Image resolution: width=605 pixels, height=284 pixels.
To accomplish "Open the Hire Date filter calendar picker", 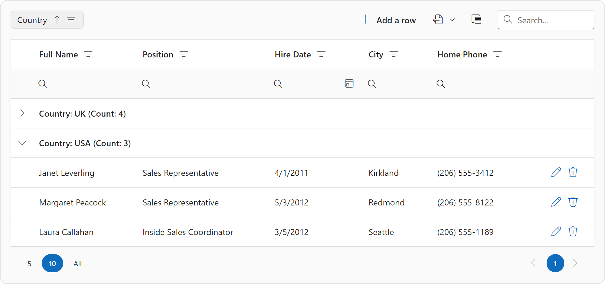I will click(x=349, y=84).
